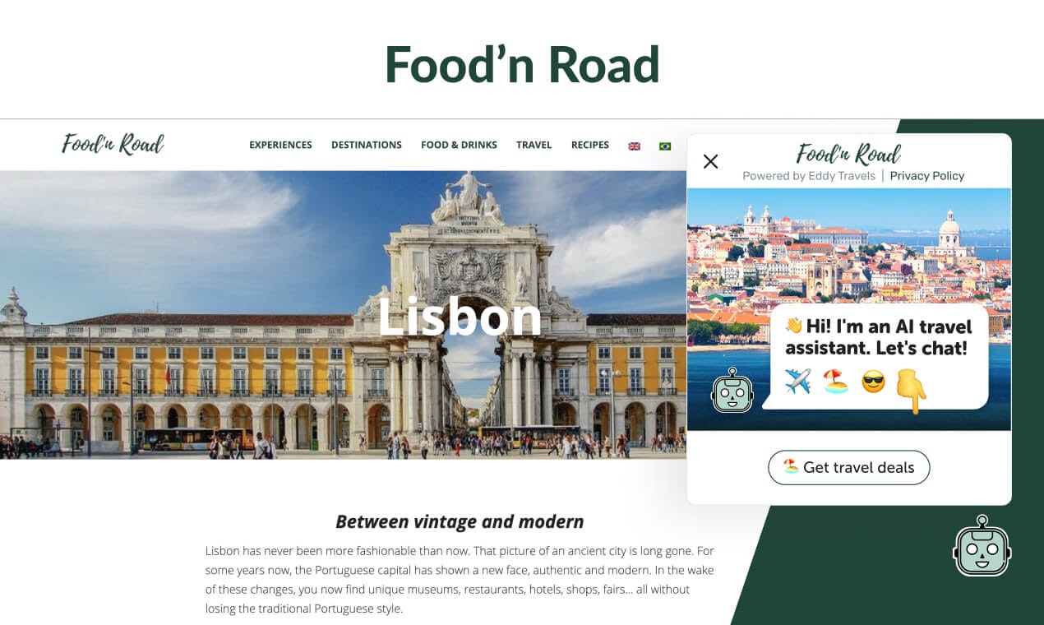Click the robot chat launcher icon
This screenshot has height=625, width=1044.
coord(982,545)
